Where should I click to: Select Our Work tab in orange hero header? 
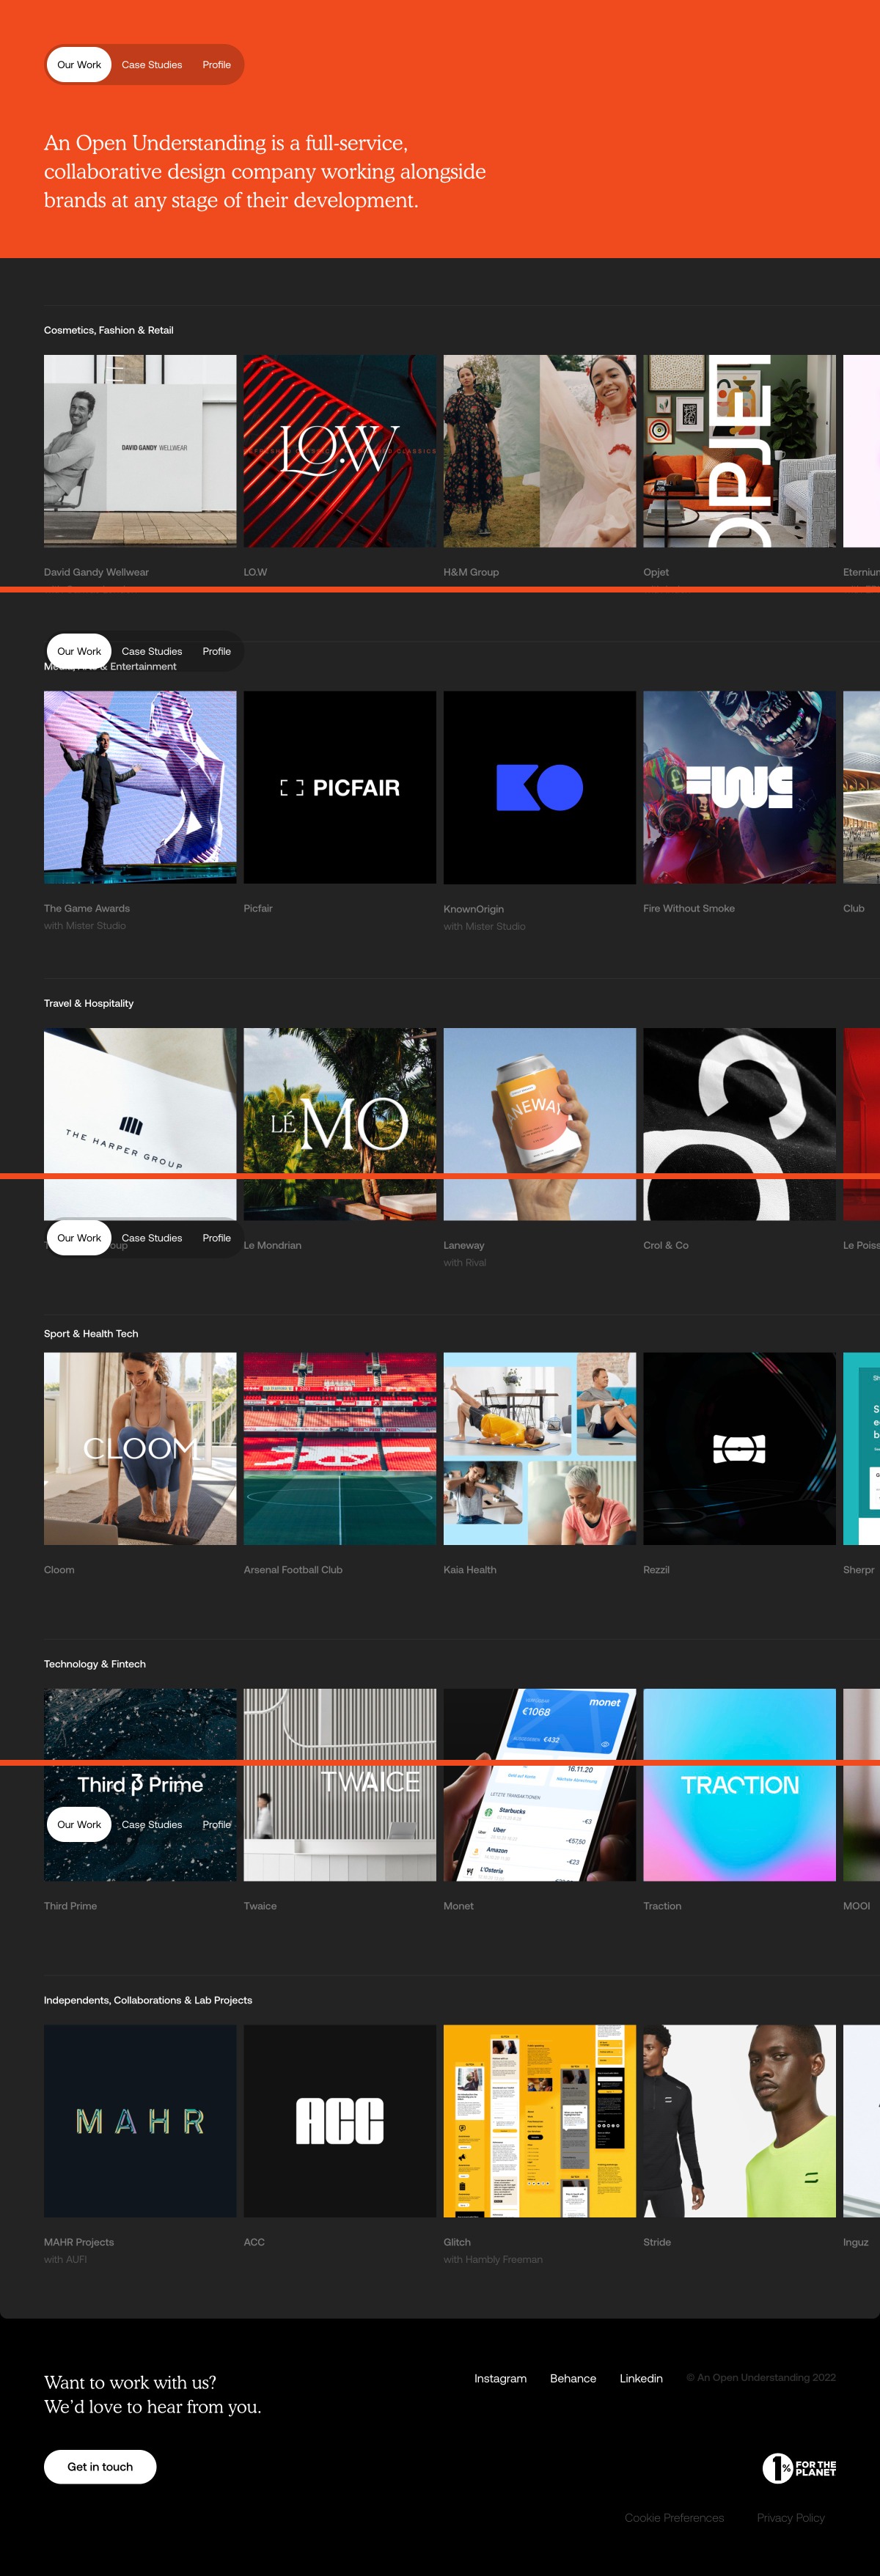pyautogui.click(x=79, y=65)
